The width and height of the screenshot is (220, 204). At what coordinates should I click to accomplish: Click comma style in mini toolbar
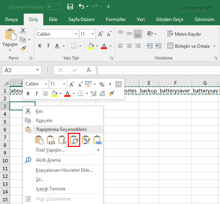coord(110,84)
